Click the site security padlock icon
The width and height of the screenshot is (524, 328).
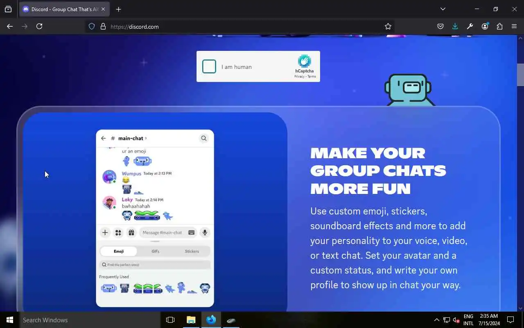[103, 26]
